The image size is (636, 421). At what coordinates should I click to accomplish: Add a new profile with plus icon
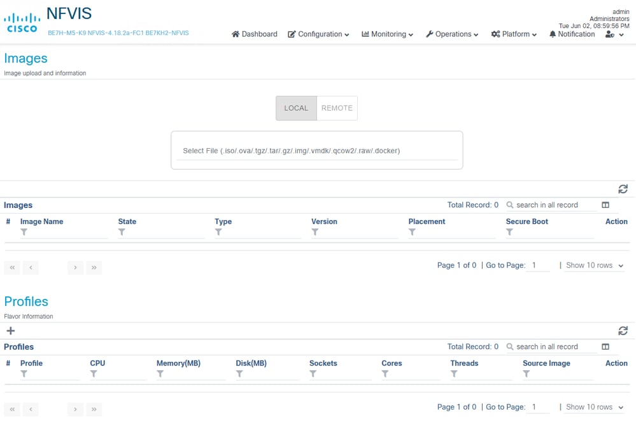click(x=11, y=331)
